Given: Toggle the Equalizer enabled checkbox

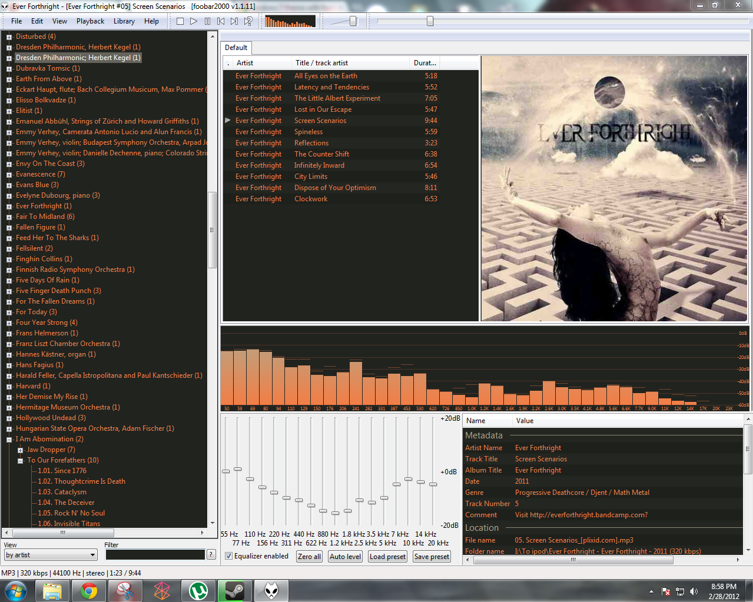Looking at the screenshot, I should tap(229, 556).
